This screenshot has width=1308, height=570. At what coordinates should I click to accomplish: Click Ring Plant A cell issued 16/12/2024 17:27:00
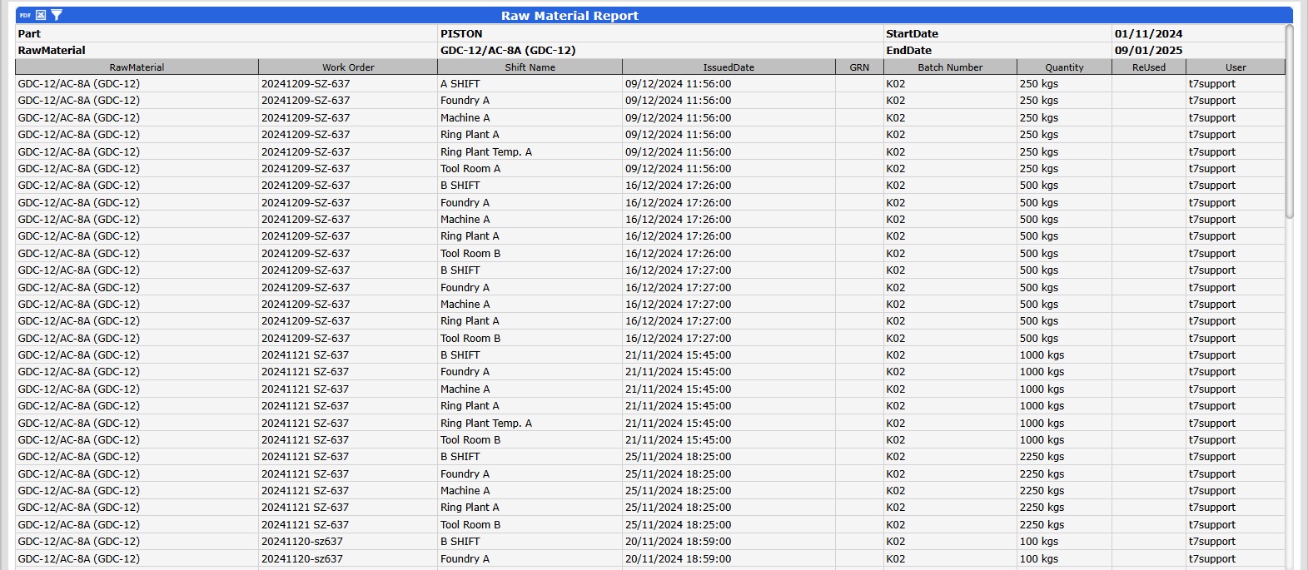pyautogui.click(x=529, y=321)
